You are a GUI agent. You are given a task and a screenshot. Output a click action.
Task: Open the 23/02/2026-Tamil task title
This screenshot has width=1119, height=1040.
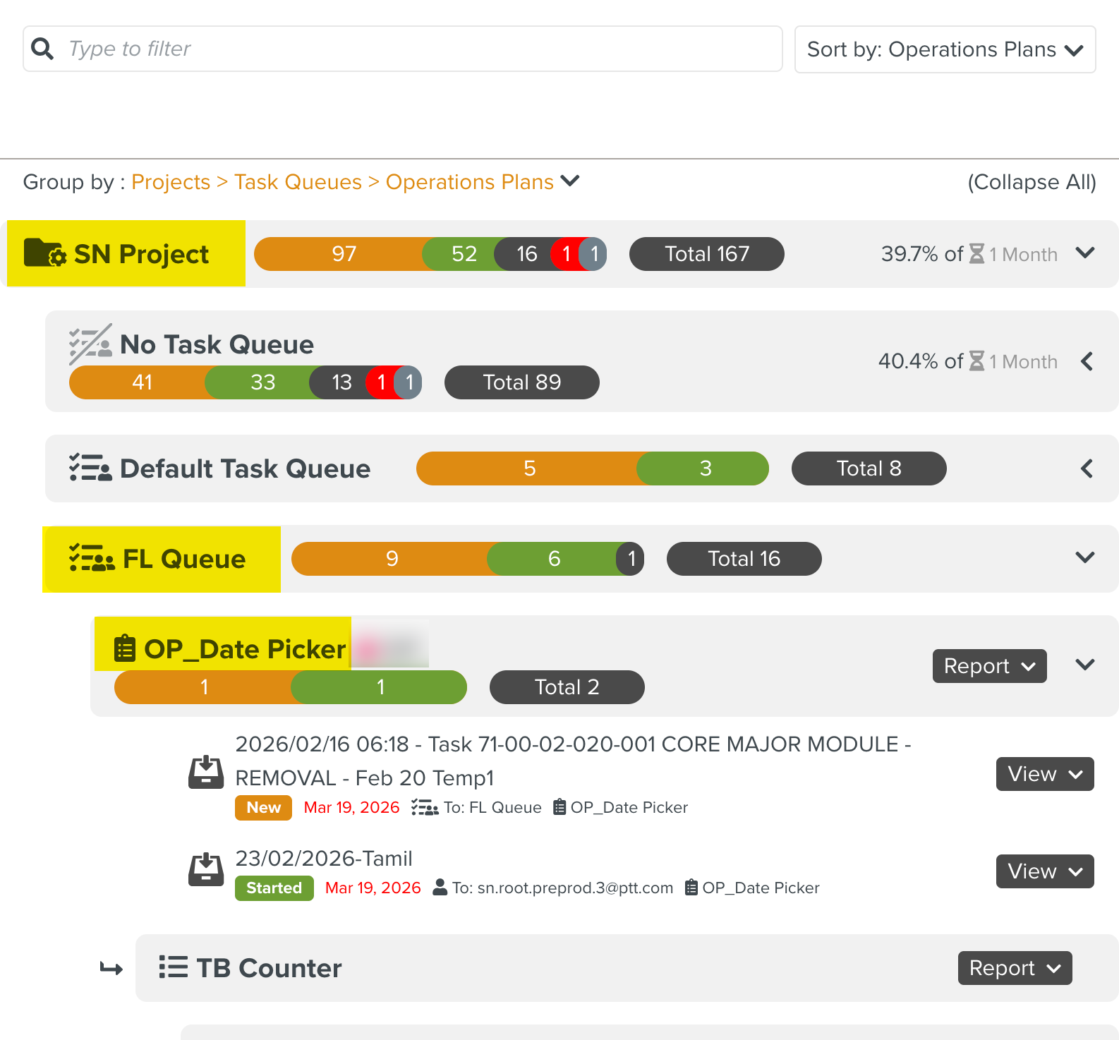pyautogui.click(x=324, y=859)
